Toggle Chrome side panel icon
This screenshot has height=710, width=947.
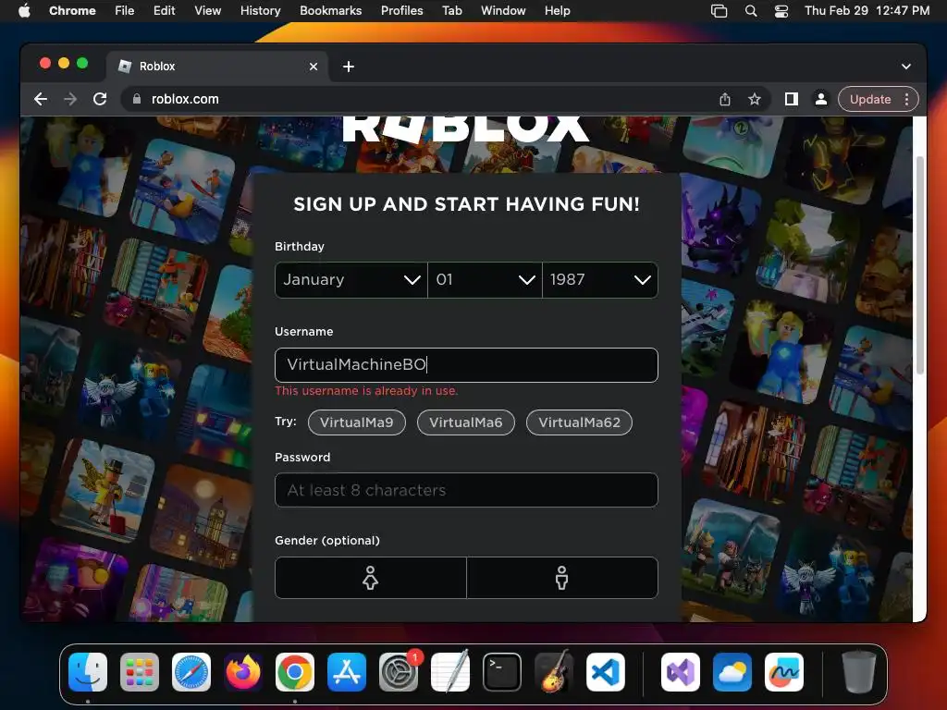pos(792,99)
